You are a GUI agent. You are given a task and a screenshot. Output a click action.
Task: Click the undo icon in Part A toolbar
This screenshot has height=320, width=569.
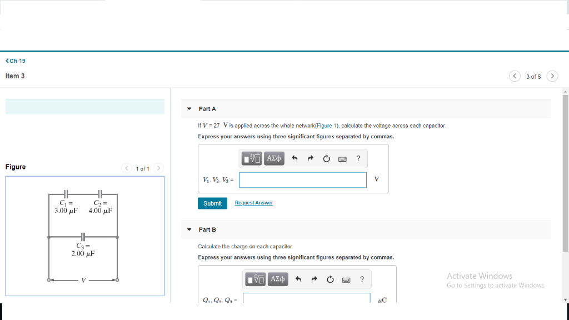click(x=294, y=158)
